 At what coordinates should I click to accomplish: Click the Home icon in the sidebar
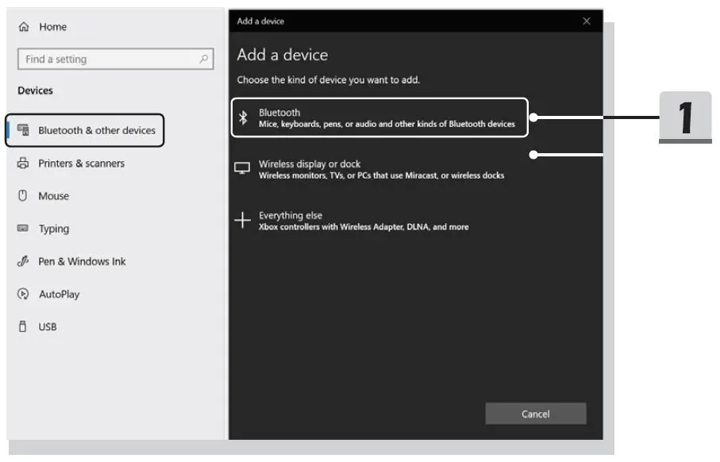pyautogui.click(x=25, y=26)
